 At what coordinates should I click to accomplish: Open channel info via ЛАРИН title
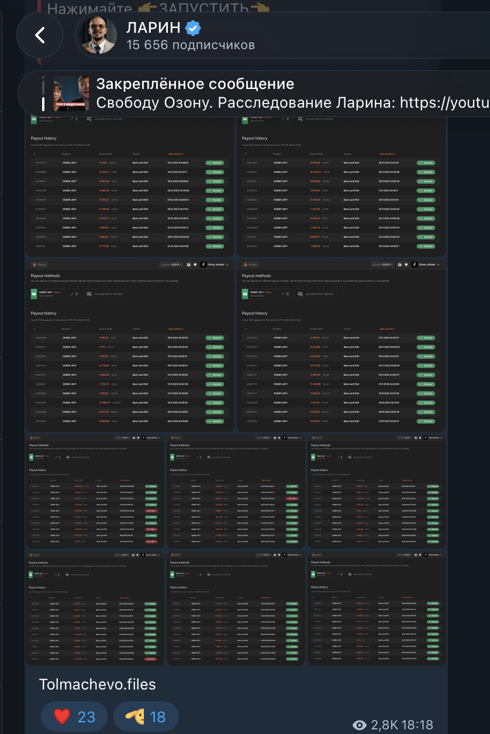click(x=153, y=27)
